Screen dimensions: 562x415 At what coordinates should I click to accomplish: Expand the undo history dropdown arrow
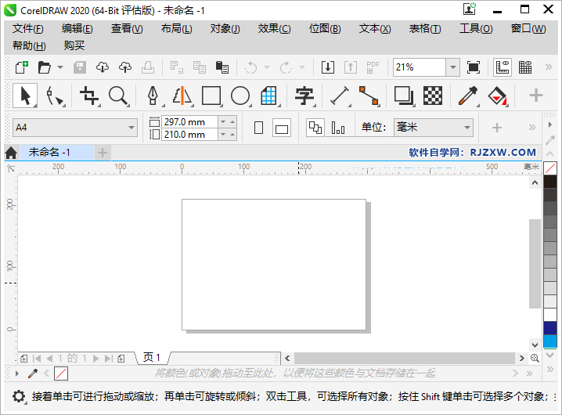(x=267, y=67)
